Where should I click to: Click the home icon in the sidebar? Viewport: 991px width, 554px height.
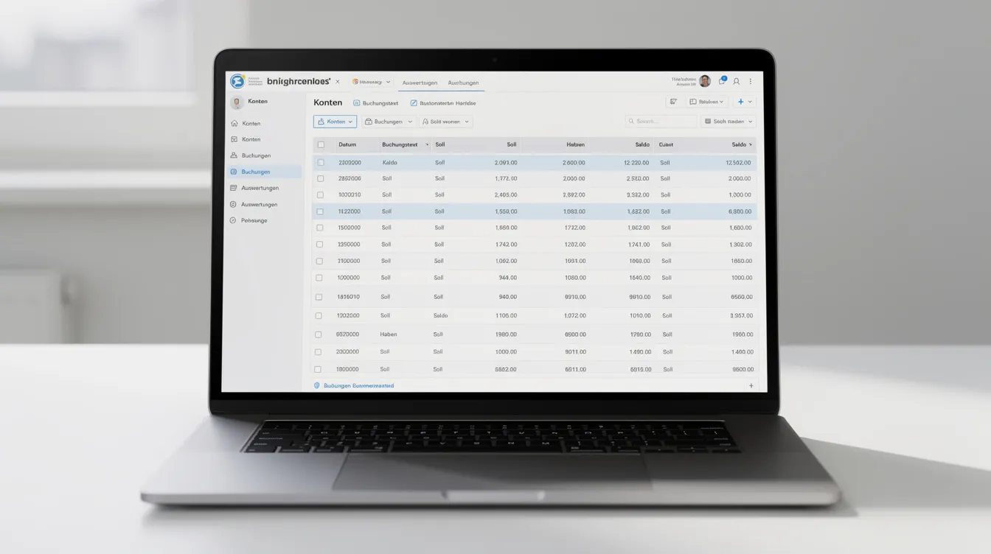(x=234, y=124)
